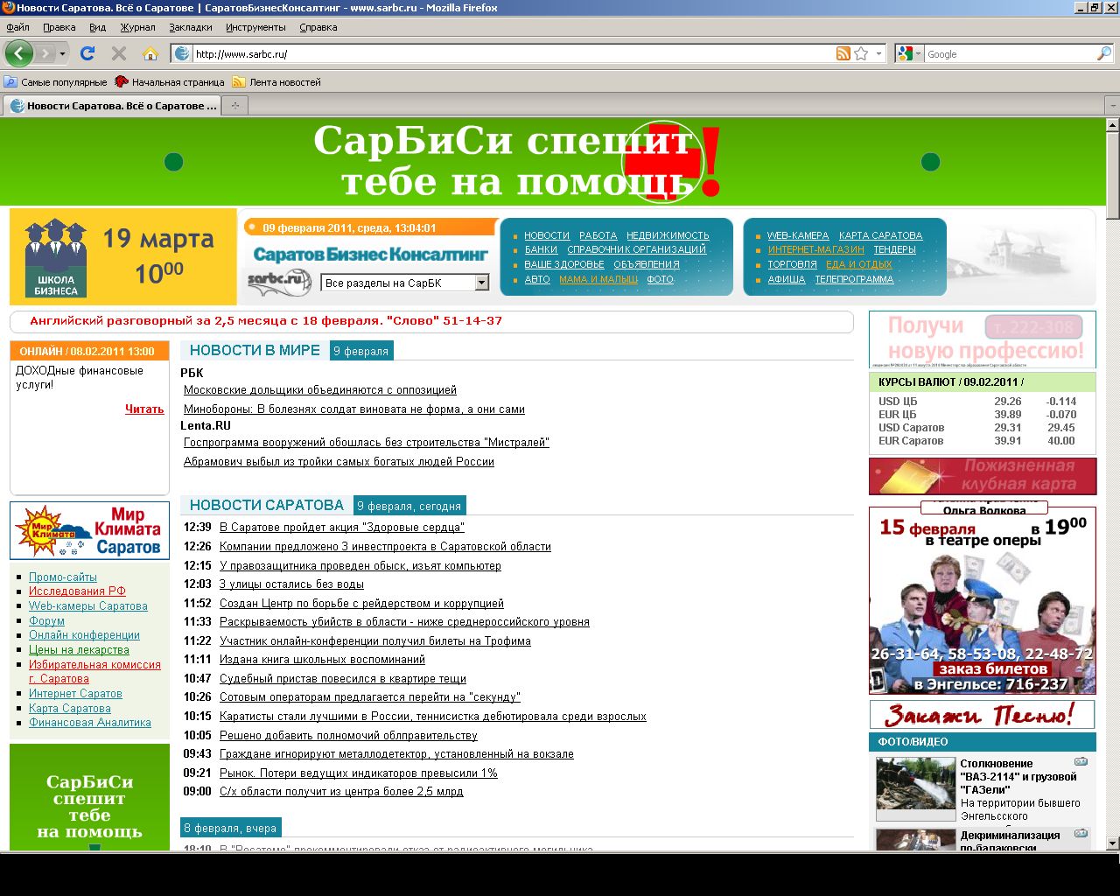The image size is (1120, 896).
Task: Open 'Цены на лекарства' sidebar link
Action: [79, 649]
